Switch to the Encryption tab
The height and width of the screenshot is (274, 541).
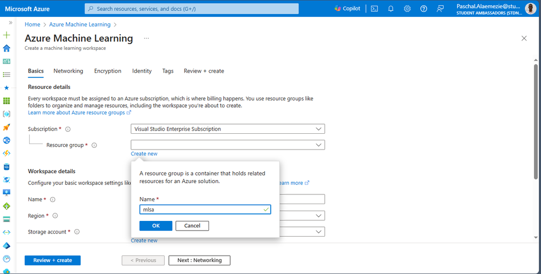click(108, 71)
